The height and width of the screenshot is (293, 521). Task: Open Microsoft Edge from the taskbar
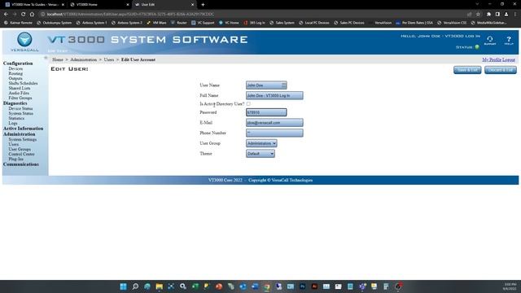pyautogui.click(x=147, y=286)
